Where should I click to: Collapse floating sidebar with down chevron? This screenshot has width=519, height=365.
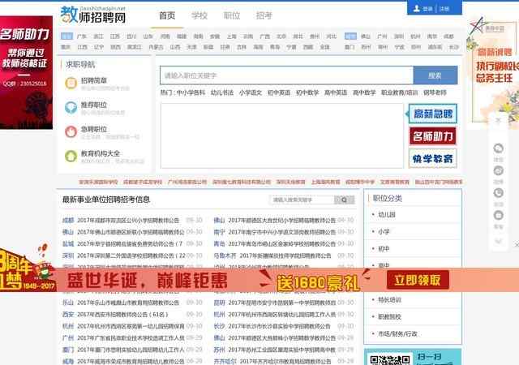[499, 241]
